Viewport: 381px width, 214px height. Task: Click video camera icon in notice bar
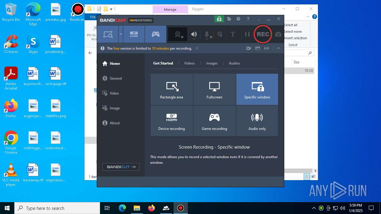tap(249, 48)
